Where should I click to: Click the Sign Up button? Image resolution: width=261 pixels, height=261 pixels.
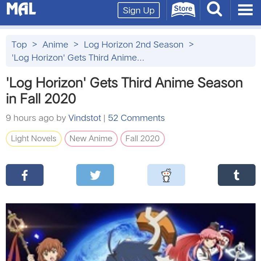(x=139, y=10)
